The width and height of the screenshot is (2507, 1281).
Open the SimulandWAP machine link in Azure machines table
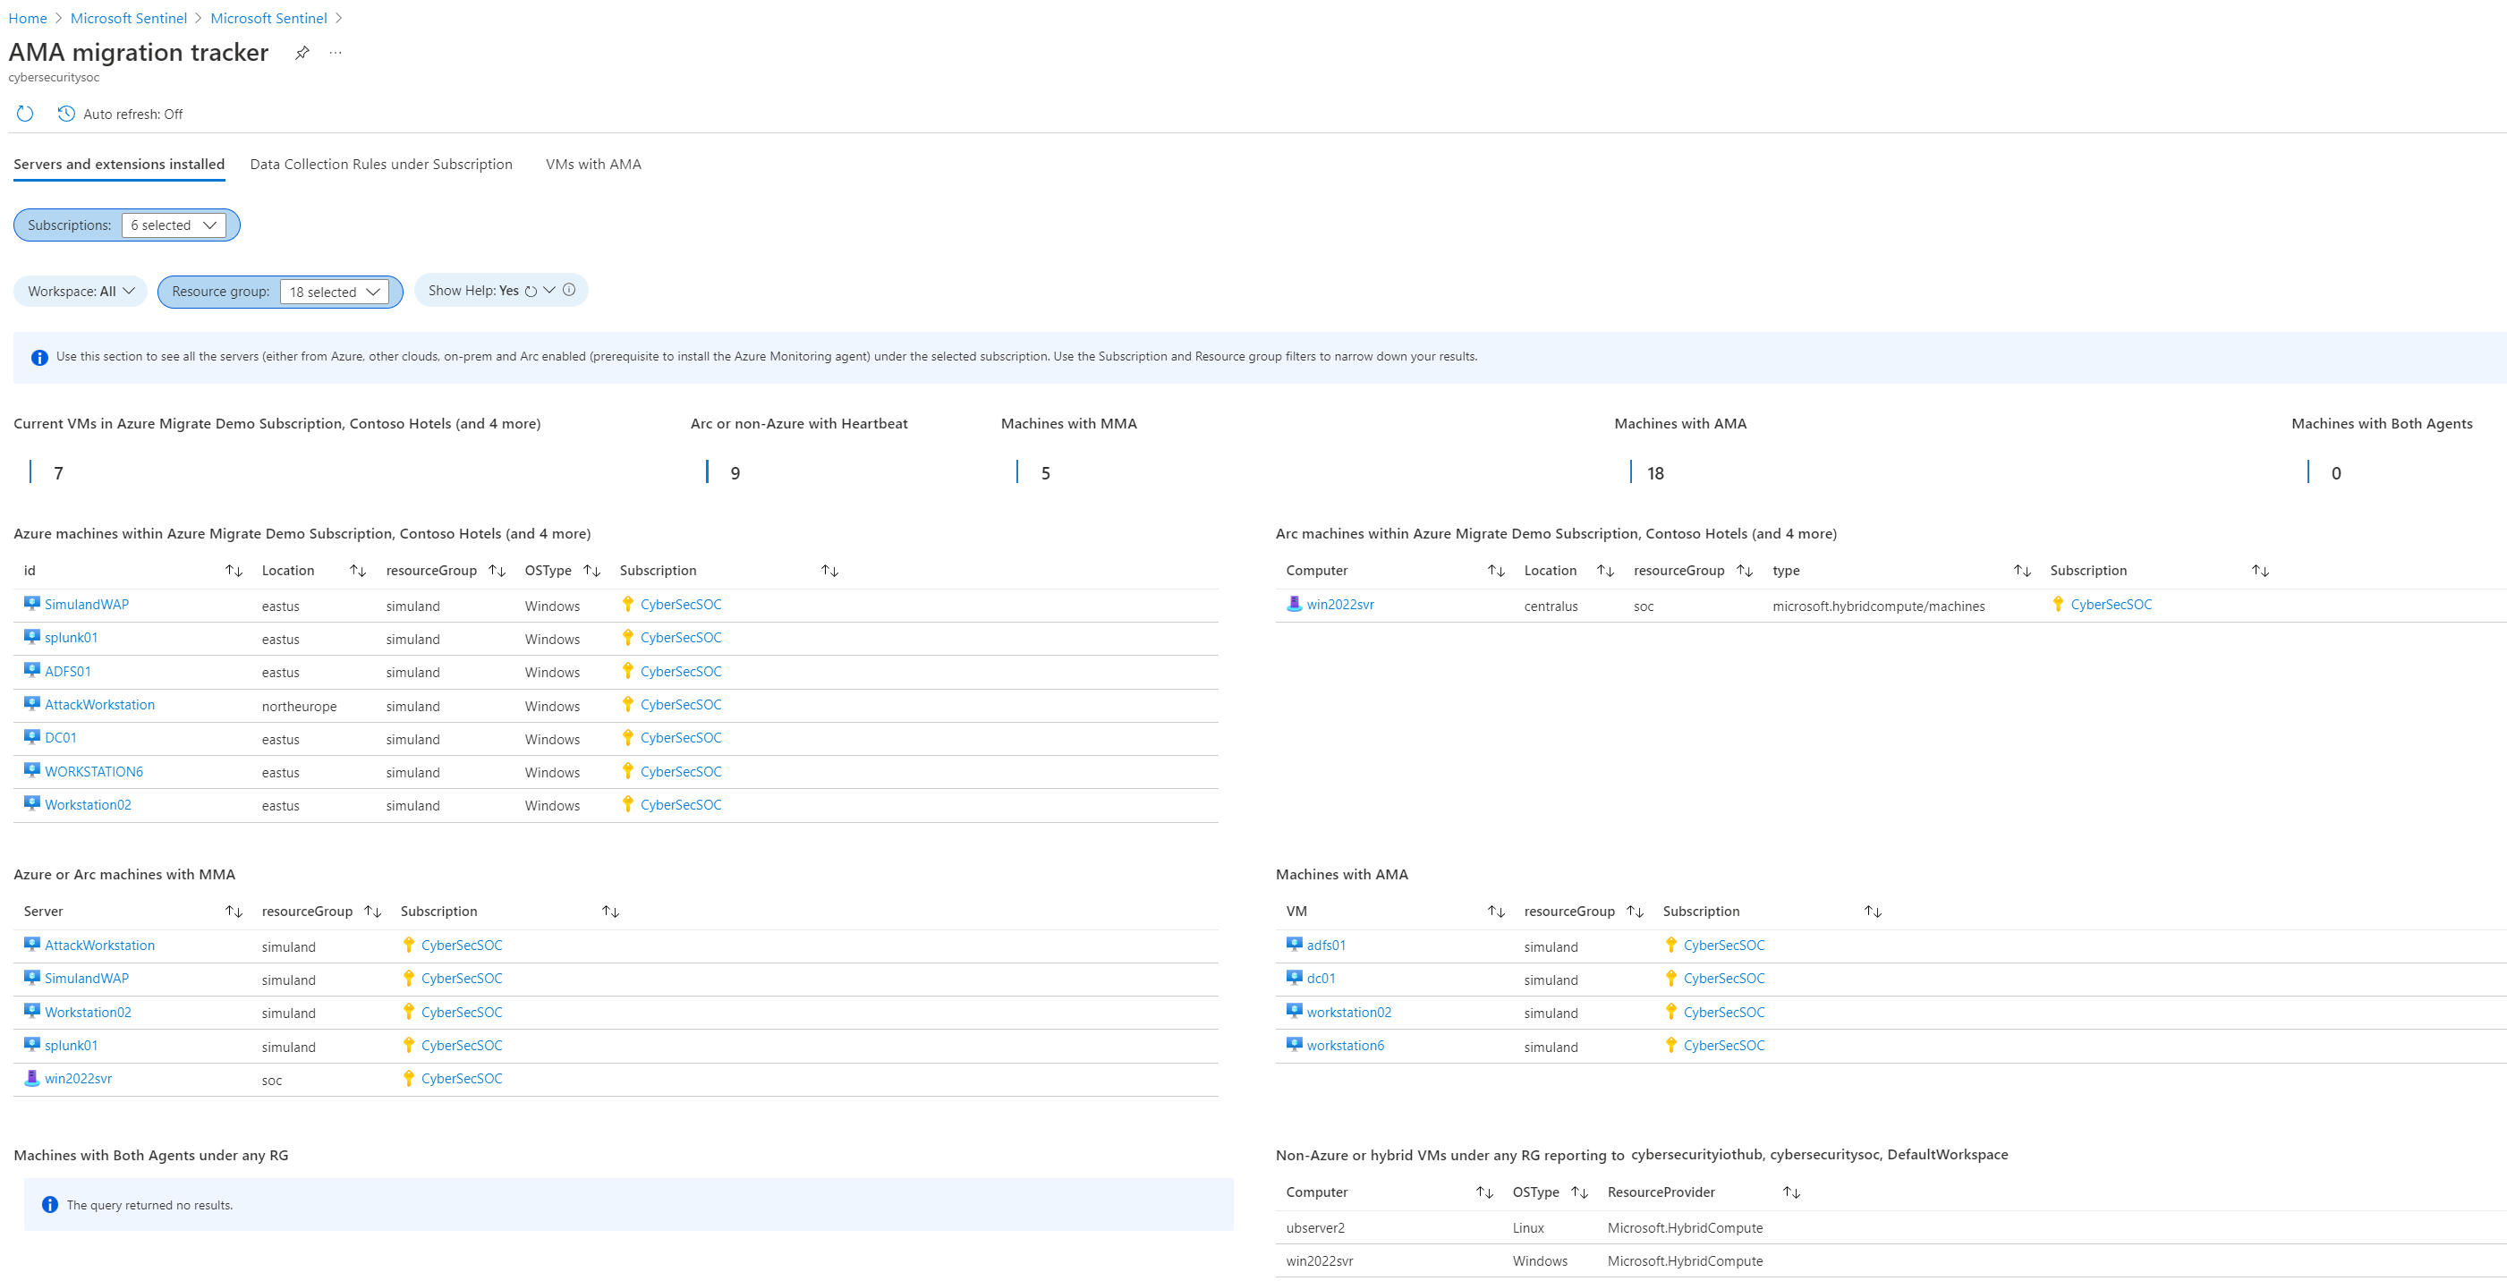tap(87, 605)
